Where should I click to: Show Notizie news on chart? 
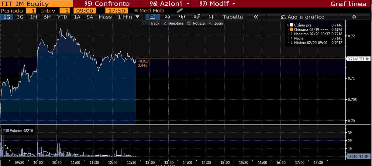pos(196,23)
